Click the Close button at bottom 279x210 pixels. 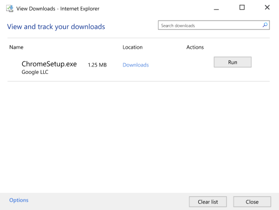(x=252, y=202)
